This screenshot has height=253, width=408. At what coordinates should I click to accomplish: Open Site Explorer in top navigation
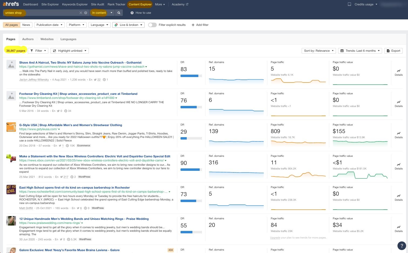pos(50,4)
